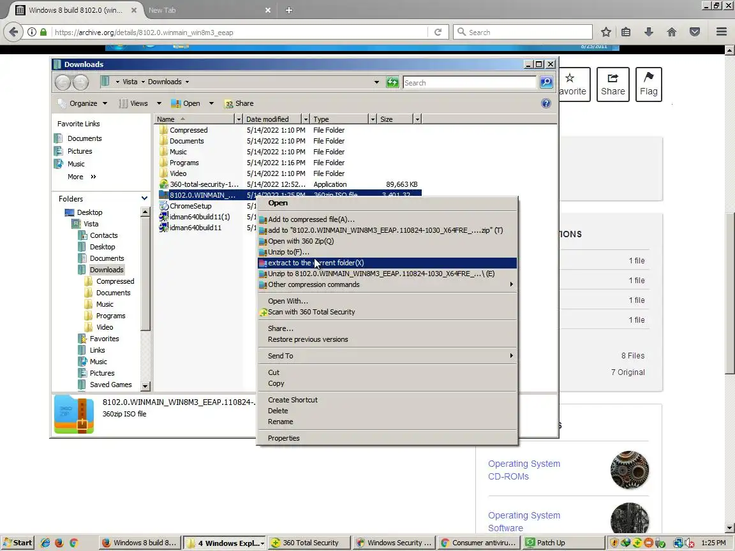
Task: Select idman640build11 file icon
Action: (163, 227)
